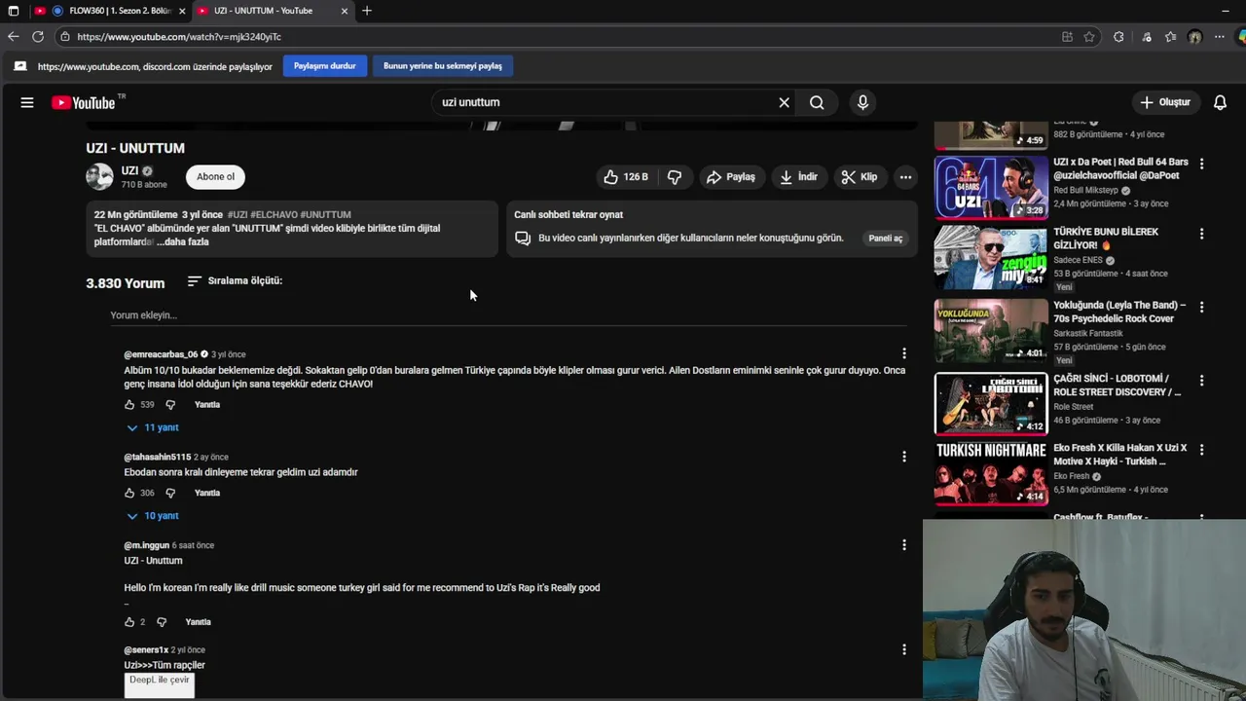
Task: Open browser extensions puzzle icon
Action: 1118,37
